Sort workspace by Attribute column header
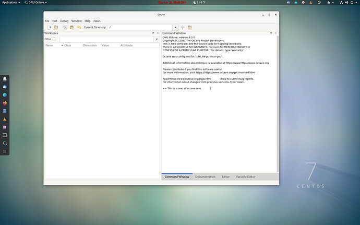This screenshot has height=225, width=360. tap(139, 45)
